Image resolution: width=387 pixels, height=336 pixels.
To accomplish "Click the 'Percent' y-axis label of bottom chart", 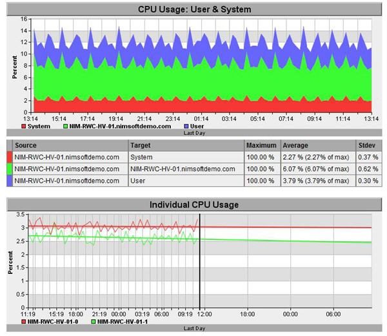I will (10, 262).
